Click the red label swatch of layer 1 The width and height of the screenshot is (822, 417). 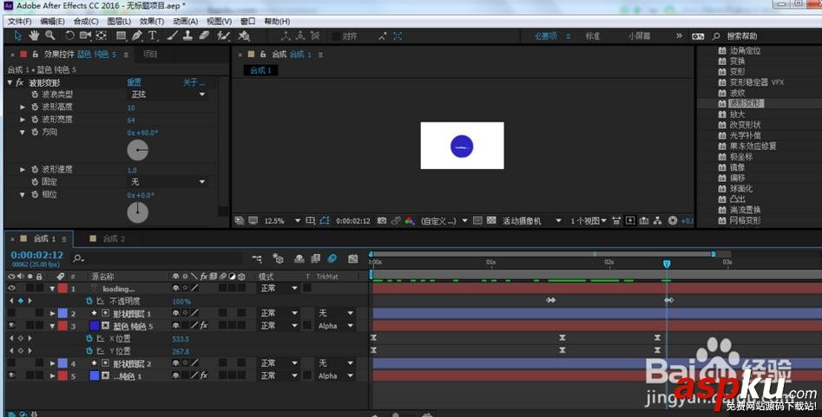62,288
